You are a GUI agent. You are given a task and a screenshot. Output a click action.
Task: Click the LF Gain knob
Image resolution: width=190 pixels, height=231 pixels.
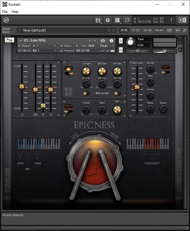point(86,71)
